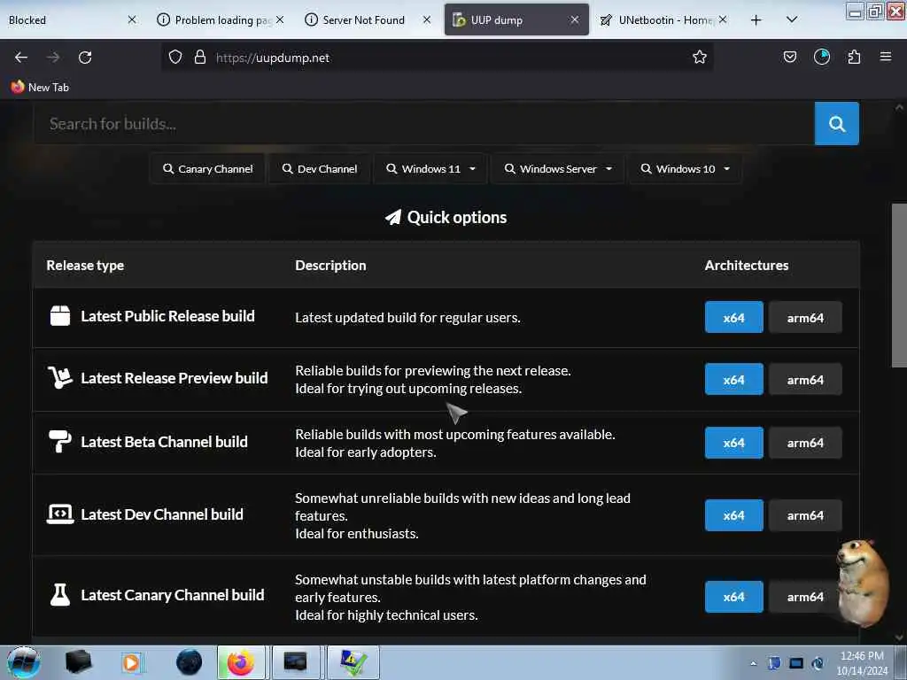Expand the Windows 10 dropdown
This screenshot has width=907, height=680.
[x=685, y=169]
